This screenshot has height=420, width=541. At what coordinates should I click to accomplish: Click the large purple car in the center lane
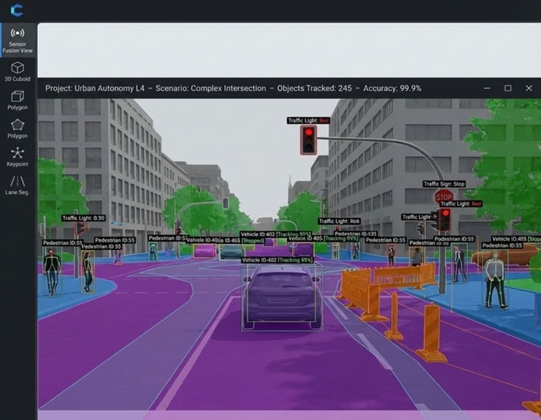[281, 297]
